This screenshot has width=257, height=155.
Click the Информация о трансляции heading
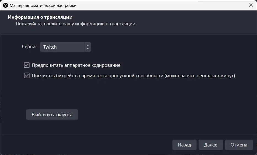pos(40,17)
